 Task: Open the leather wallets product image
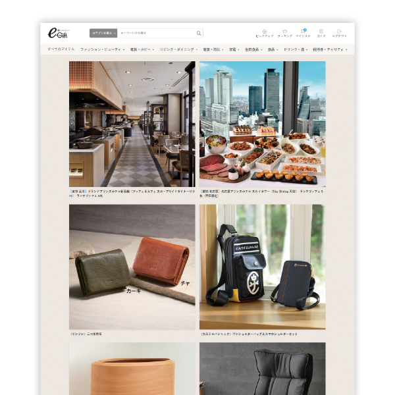pos(132,266)
